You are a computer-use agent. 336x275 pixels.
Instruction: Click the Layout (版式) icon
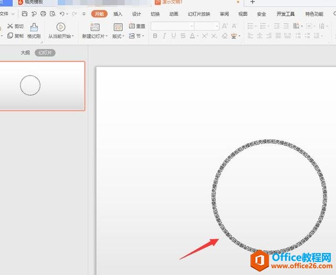click(118, 27)
